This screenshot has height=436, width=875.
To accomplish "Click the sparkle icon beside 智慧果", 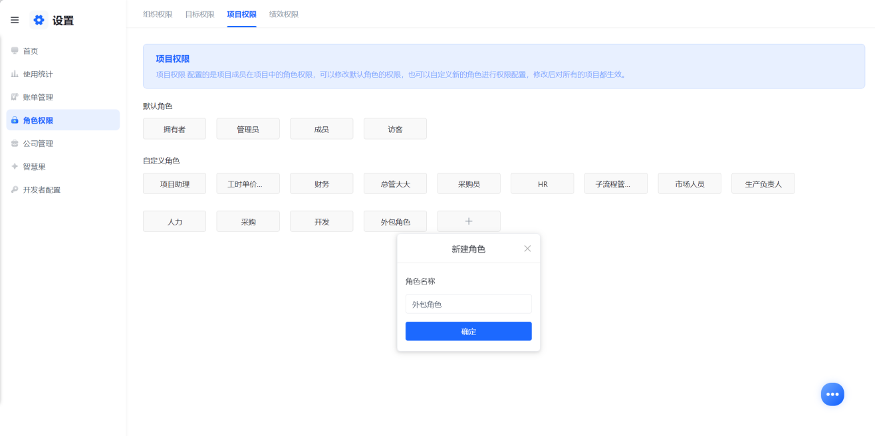I will [x=15, y=166].
